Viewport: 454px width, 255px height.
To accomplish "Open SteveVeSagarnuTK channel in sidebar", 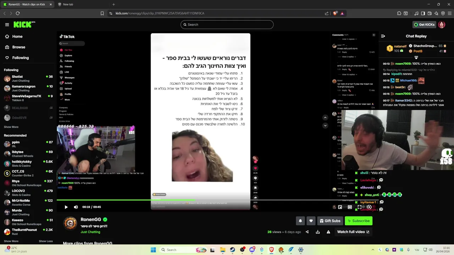I will [x=28, y=98].
